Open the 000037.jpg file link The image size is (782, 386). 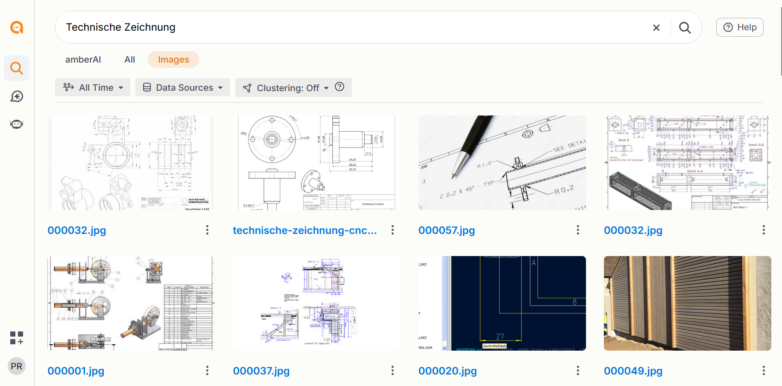pos(261,371)
